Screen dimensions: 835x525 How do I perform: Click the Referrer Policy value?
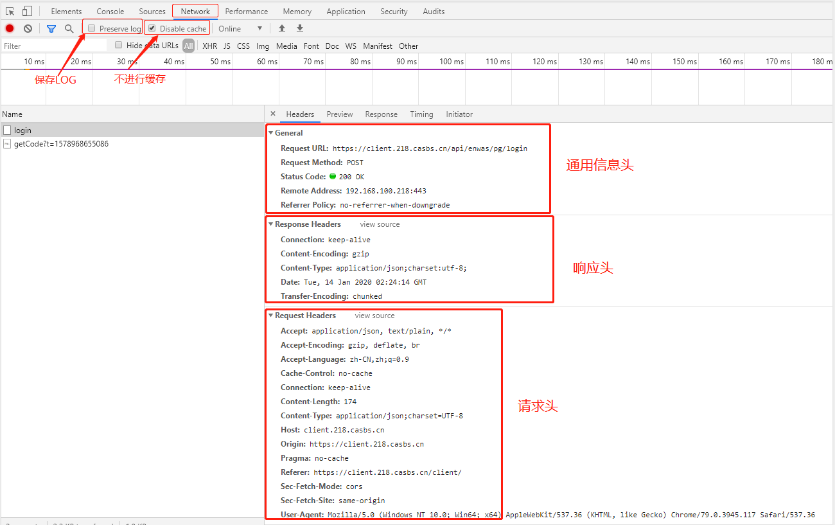tap(395, 205)
